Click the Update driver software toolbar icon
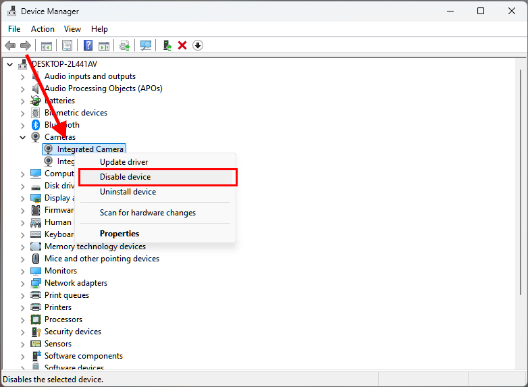The width and height of the screenshot is (528, 387). click(124, 45)
